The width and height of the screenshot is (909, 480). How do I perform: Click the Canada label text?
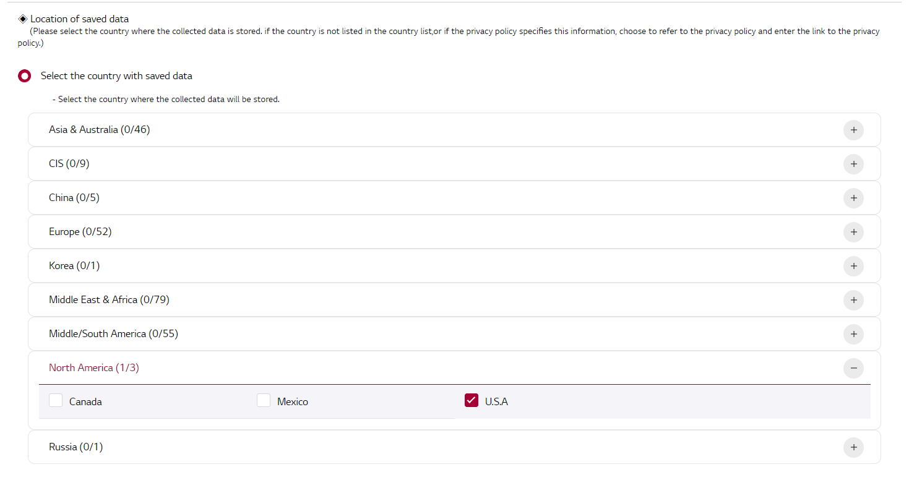85,402
